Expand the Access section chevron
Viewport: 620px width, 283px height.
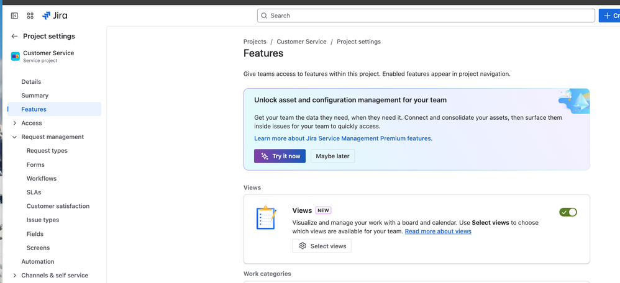point(15,124)
